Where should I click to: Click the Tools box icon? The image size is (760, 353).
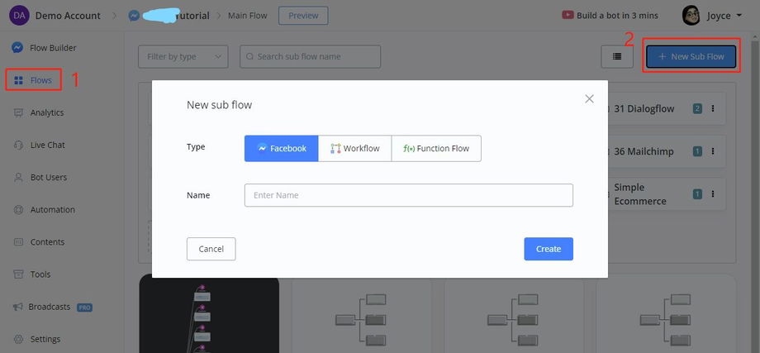coord(18,274)
